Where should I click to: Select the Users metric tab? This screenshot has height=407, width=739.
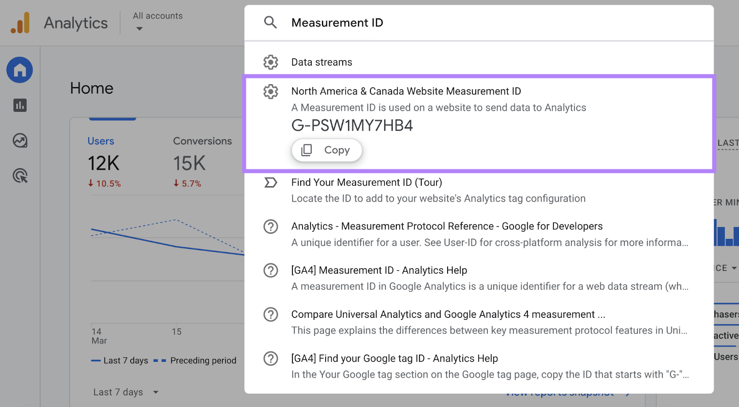pos(101,141)
